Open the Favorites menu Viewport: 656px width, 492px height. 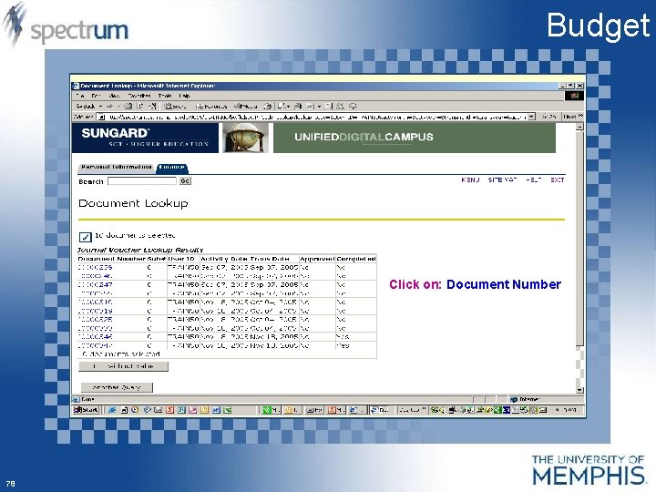pyautogui.click(x=139, y=96)
